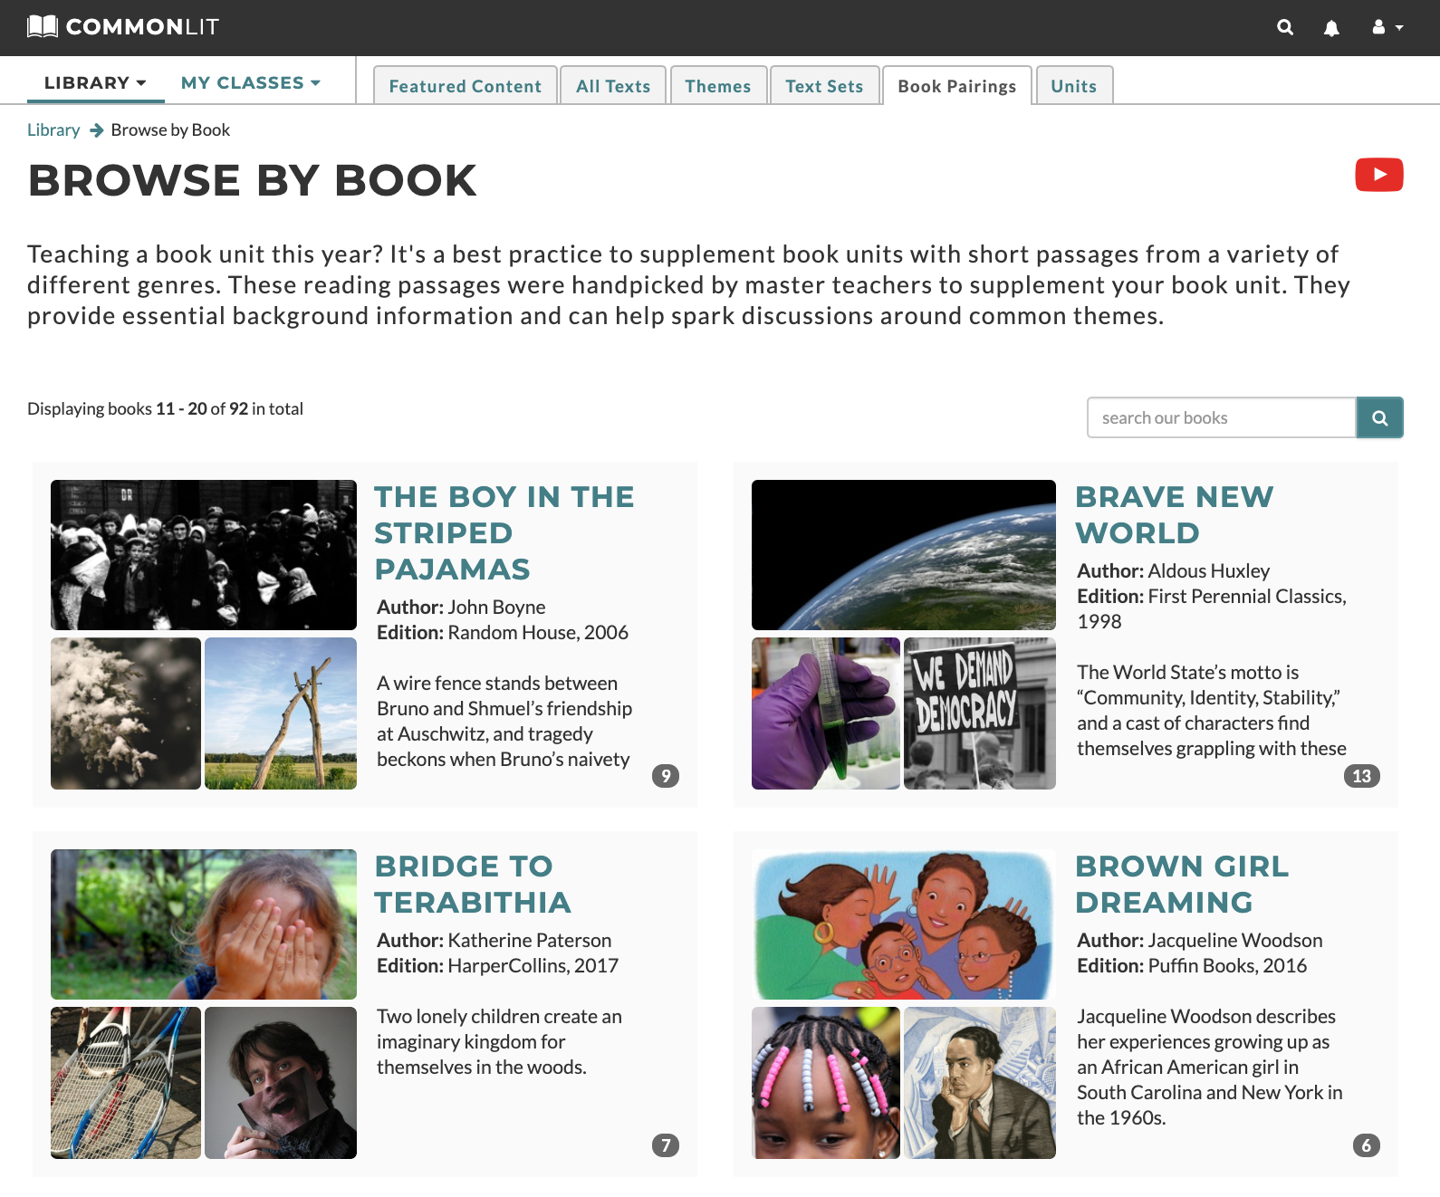This screenshot has height=1197, width=1440.
Task: Select the Themes tab
Action: [718, 86]
